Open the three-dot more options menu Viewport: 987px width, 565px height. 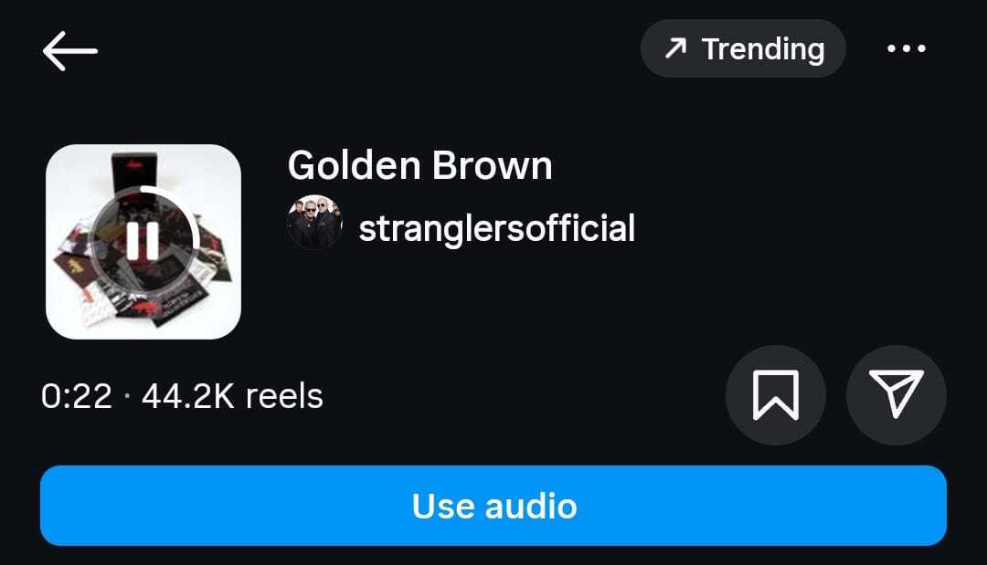pos(907,48)
